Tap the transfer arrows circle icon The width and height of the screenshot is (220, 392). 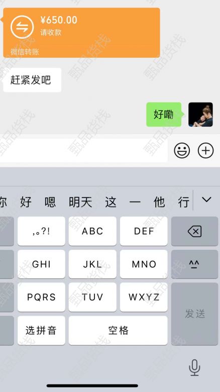(x=22, y=27)
